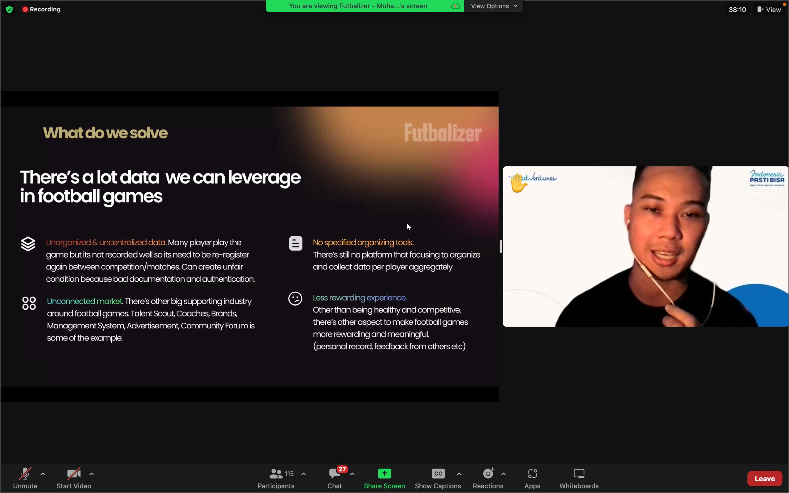Click the red Recording indicator
Screen dimensions: 789x493
click(41, 9)
